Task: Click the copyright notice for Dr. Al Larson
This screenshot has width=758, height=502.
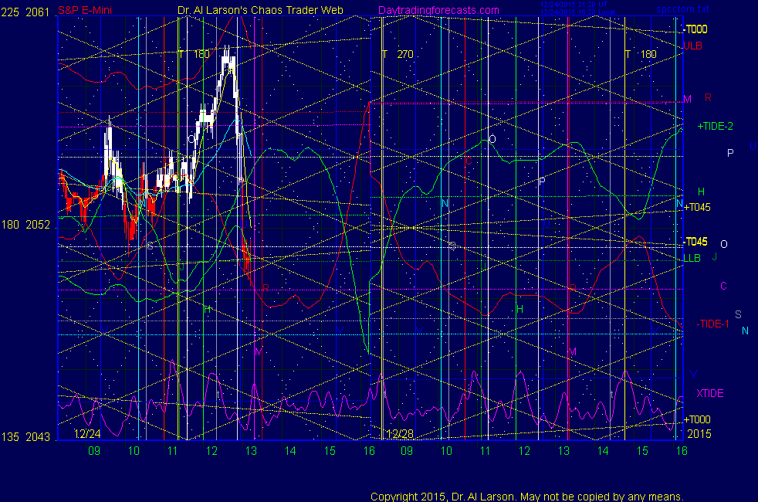Action: pos(527,497)
